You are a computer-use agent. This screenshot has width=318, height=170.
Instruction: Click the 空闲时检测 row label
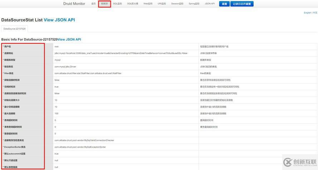10,87
